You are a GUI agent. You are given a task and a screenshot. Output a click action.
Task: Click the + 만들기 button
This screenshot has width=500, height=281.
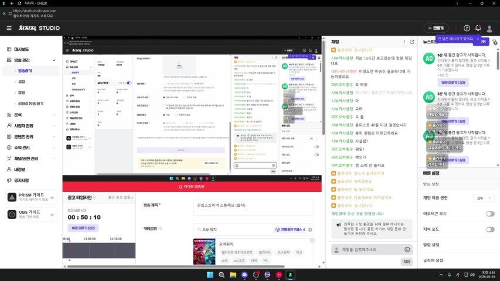[x=436, y=28]
